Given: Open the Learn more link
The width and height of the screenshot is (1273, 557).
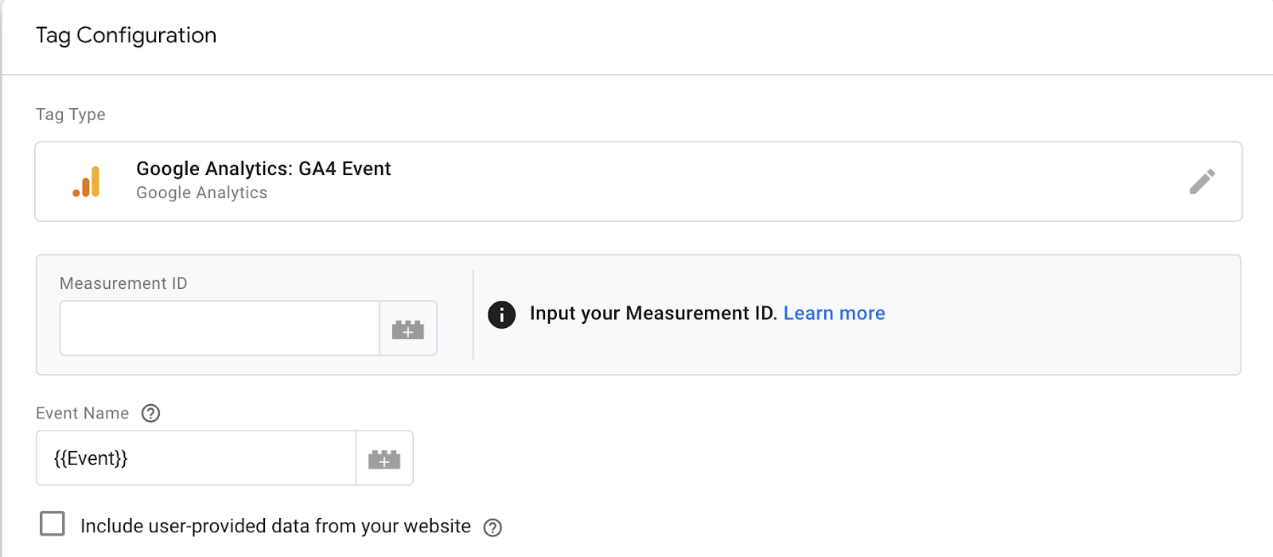Looking at the screenshot, I should (x=834, y=314).
